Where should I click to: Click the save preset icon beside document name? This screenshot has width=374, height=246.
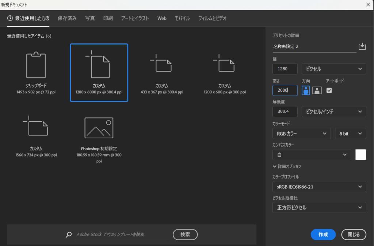tap(362, 46)
